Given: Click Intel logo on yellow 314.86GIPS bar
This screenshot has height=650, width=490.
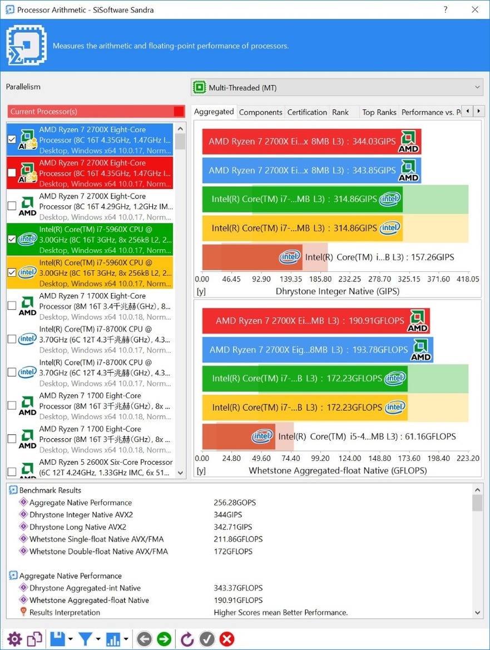Looking at the screenshot, I should (x=390, y=227).
